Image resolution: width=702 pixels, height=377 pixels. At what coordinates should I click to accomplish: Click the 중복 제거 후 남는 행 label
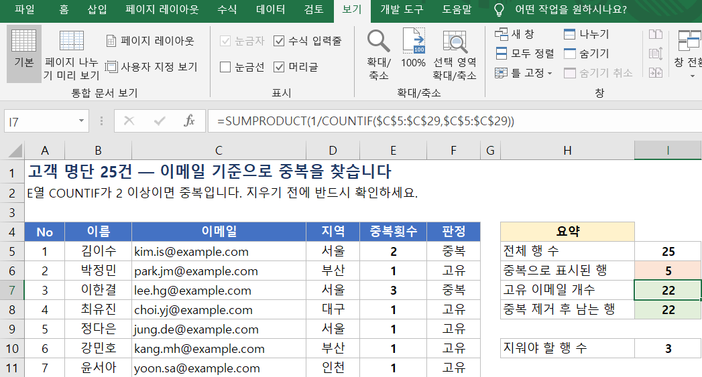coord(567,309)
